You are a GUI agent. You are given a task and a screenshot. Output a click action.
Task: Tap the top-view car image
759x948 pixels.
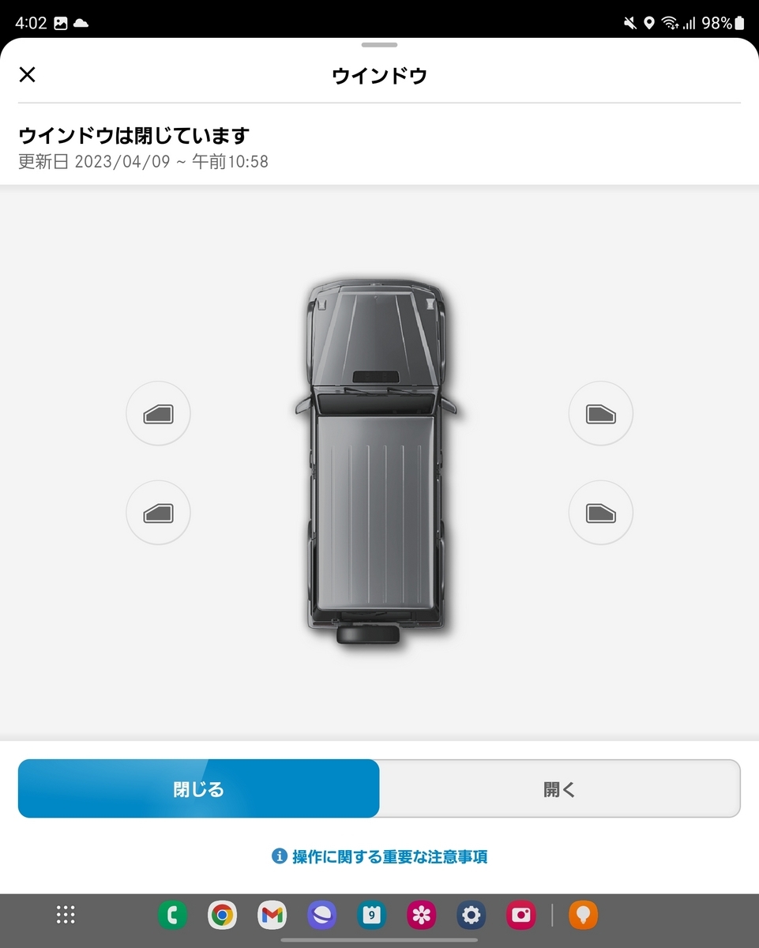click(375, 461)
